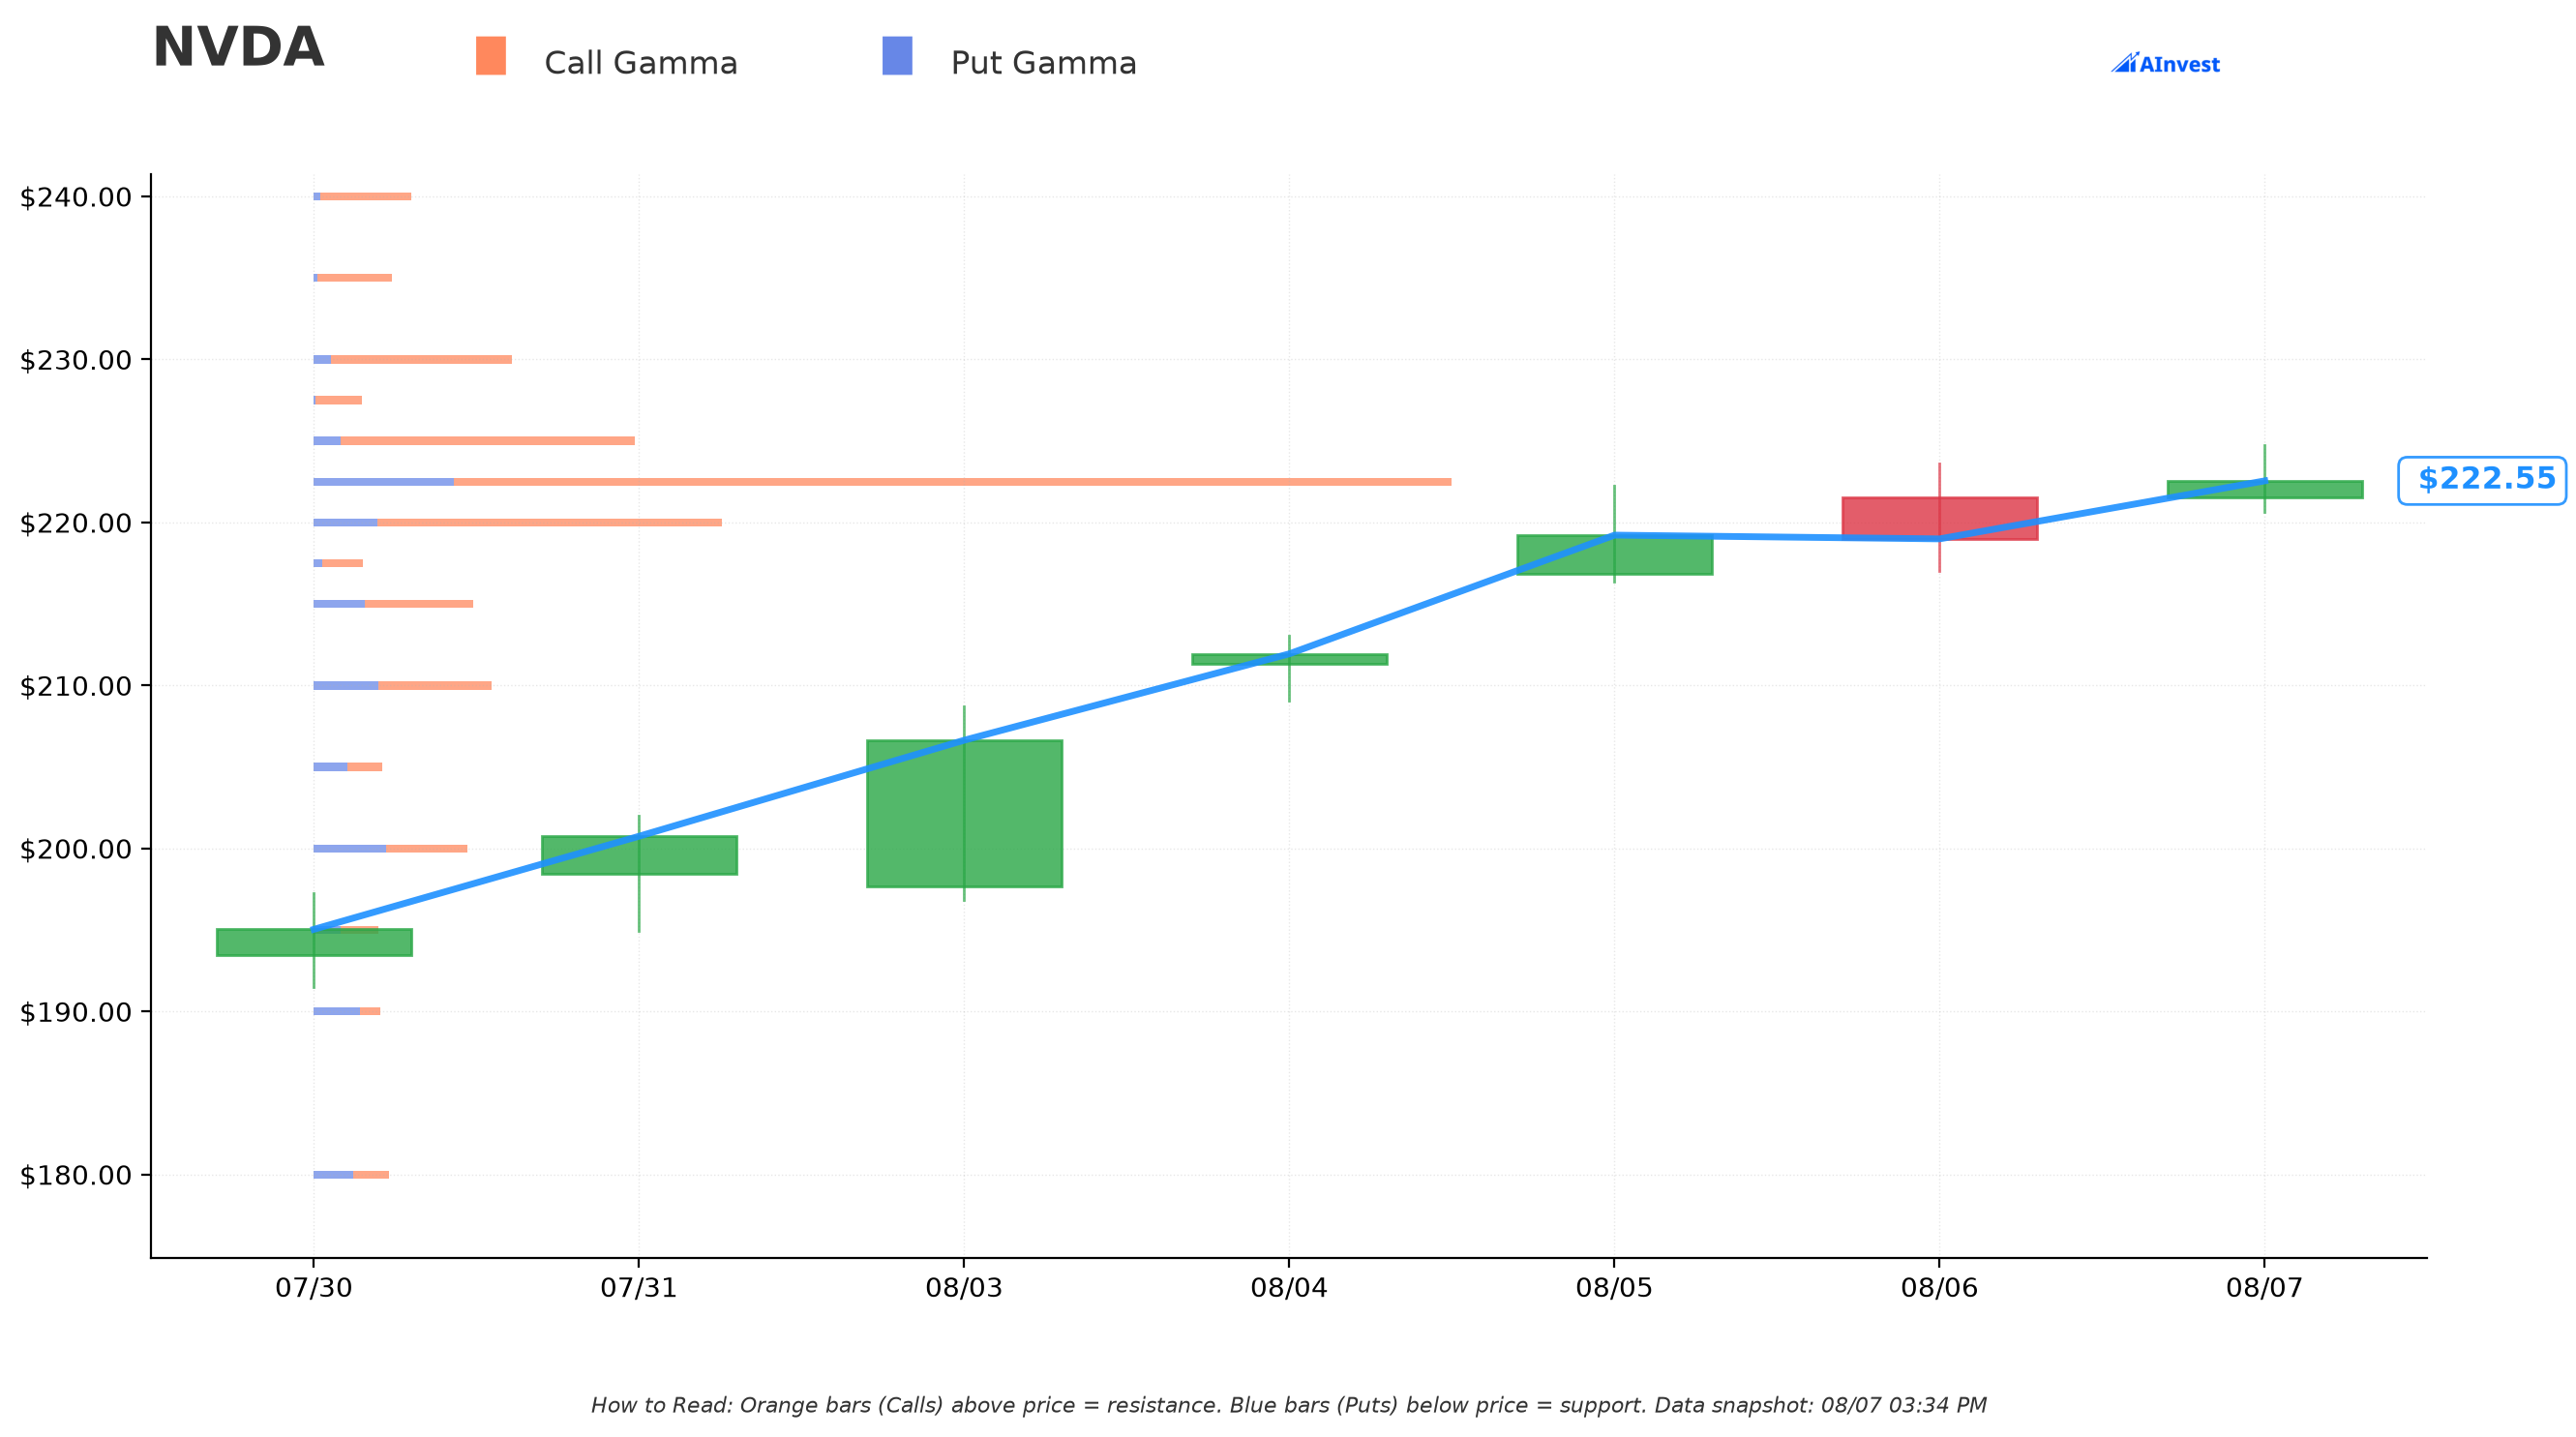This screenshot has width=2576, height=1437.
Task: Click the orange call gamma bar at $215
Action: [x=419, y=604]
